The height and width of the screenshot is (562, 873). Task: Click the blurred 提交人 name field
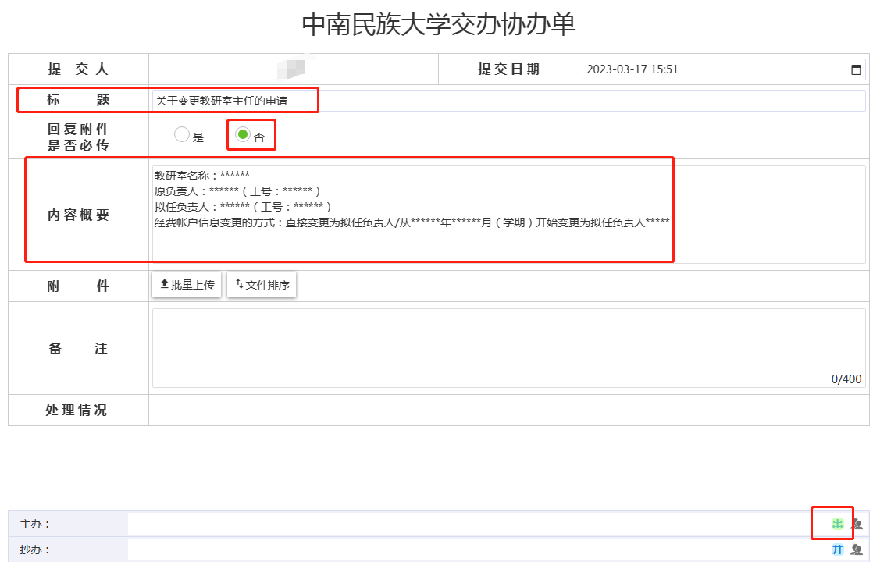[293, 69]
